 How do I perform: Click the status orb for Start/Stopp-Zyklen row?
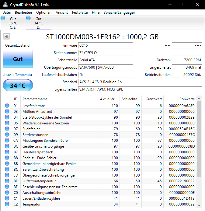tap(7, 117)
